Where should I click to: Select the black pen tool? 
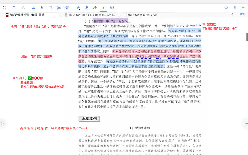pyautogui.click(x=78, y=8)
